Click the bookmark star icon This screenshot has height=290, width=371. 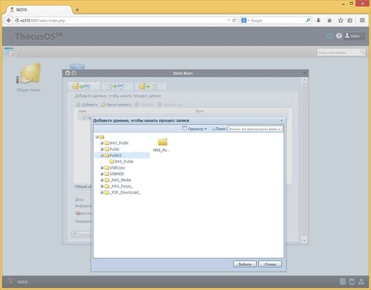[341, 20]
